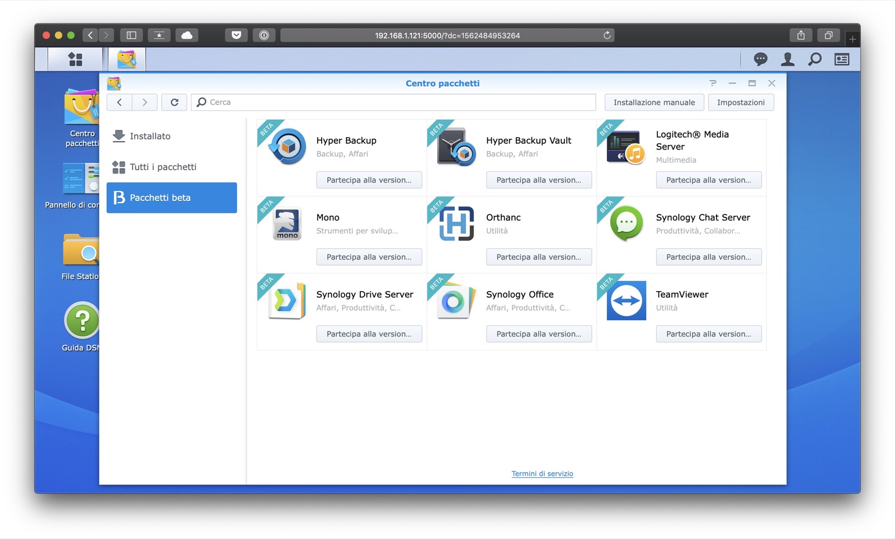Click the Synology Office icon
The image size is (895, 539).
tap(455, 301)
